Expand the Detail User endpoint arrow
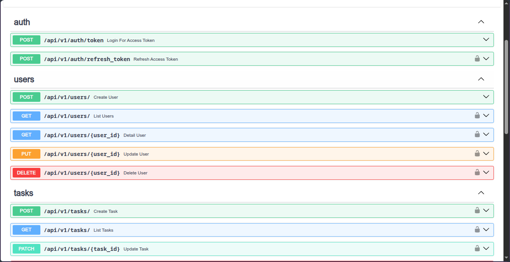 click(486, 134)
